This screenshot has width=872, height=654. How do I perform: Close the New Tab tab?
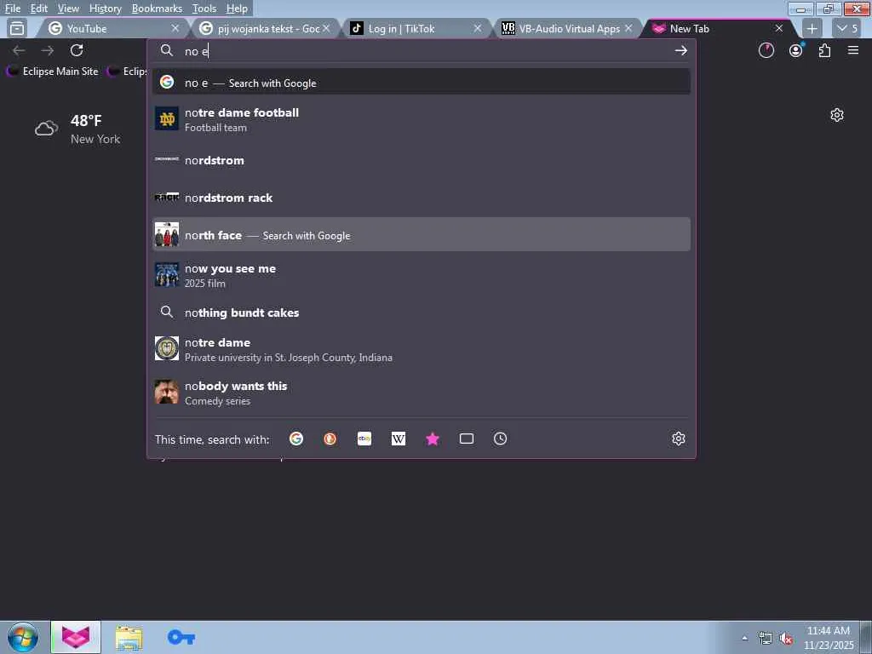[x=779, y=28]
